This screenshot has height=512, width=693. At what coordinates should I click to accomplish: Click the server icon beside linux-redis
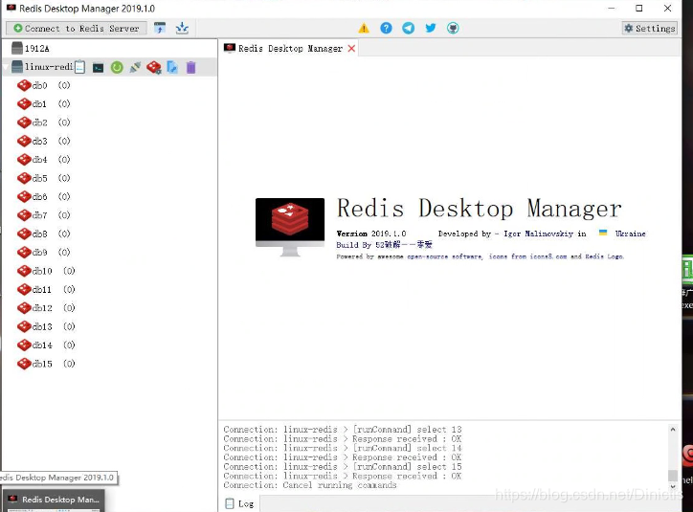click(x=17, y=67)
